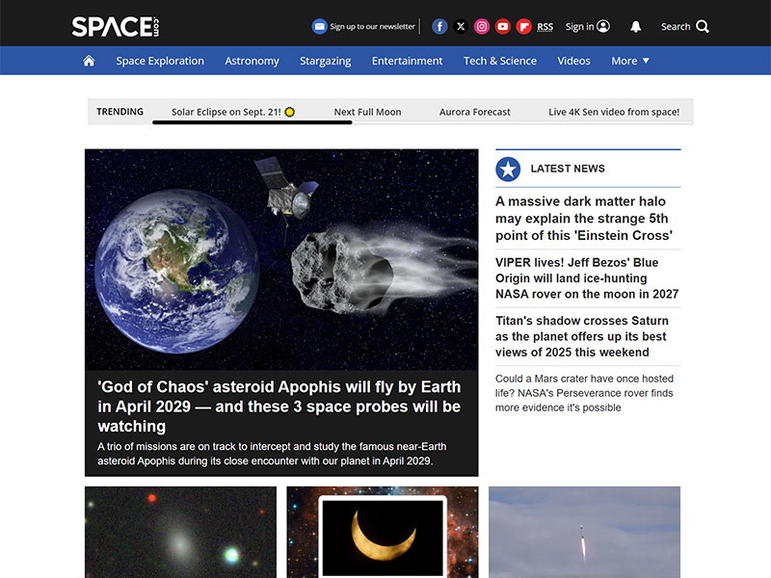The image size is (771, 578).
Task: Open the Instagram profile icon
Action: click(x=481, y=26)
